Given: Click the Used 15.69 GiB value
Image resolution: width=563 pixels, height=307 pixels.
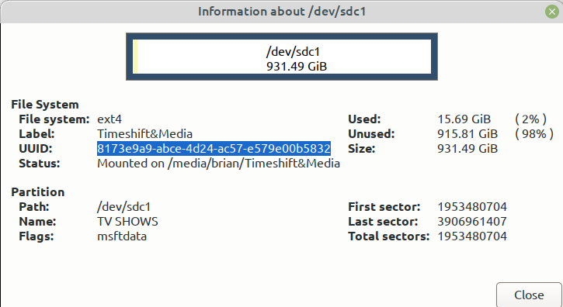Looking at the screenshot, I should (x=464, y=119).
